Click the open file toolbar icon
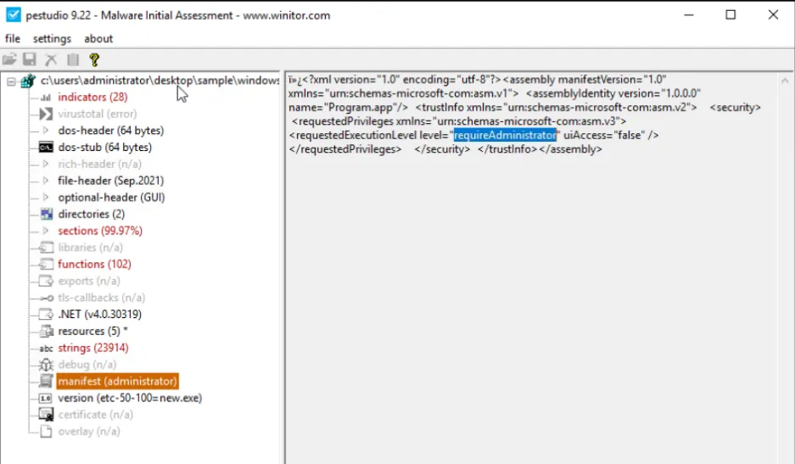The width and height of the screenshot is (795, 464). point(9,59)
